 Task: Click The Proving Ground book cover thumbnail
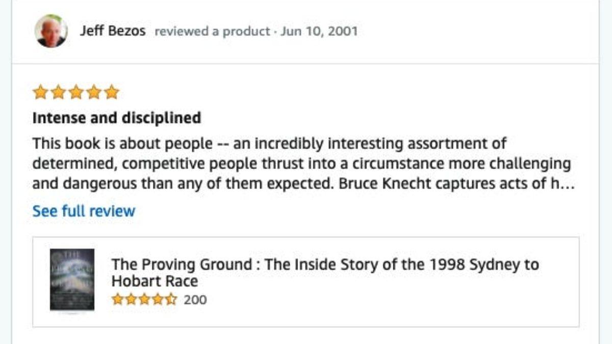tap(72, 279)
